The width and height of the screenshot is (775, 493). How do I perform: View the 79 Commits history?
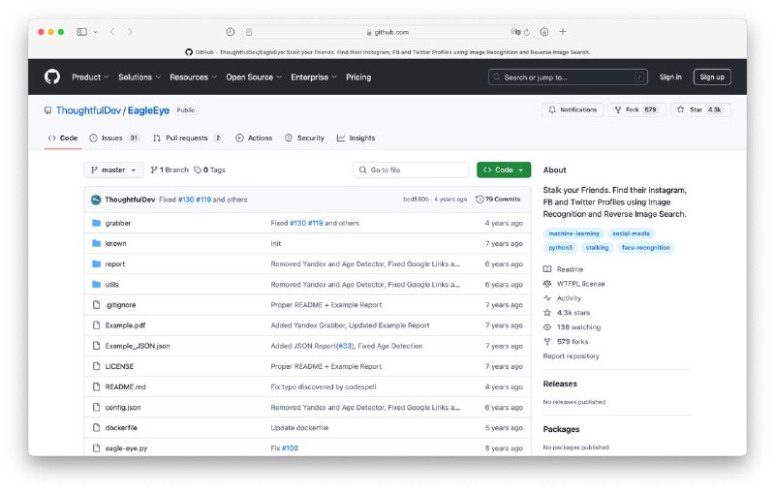click(498, 200)
